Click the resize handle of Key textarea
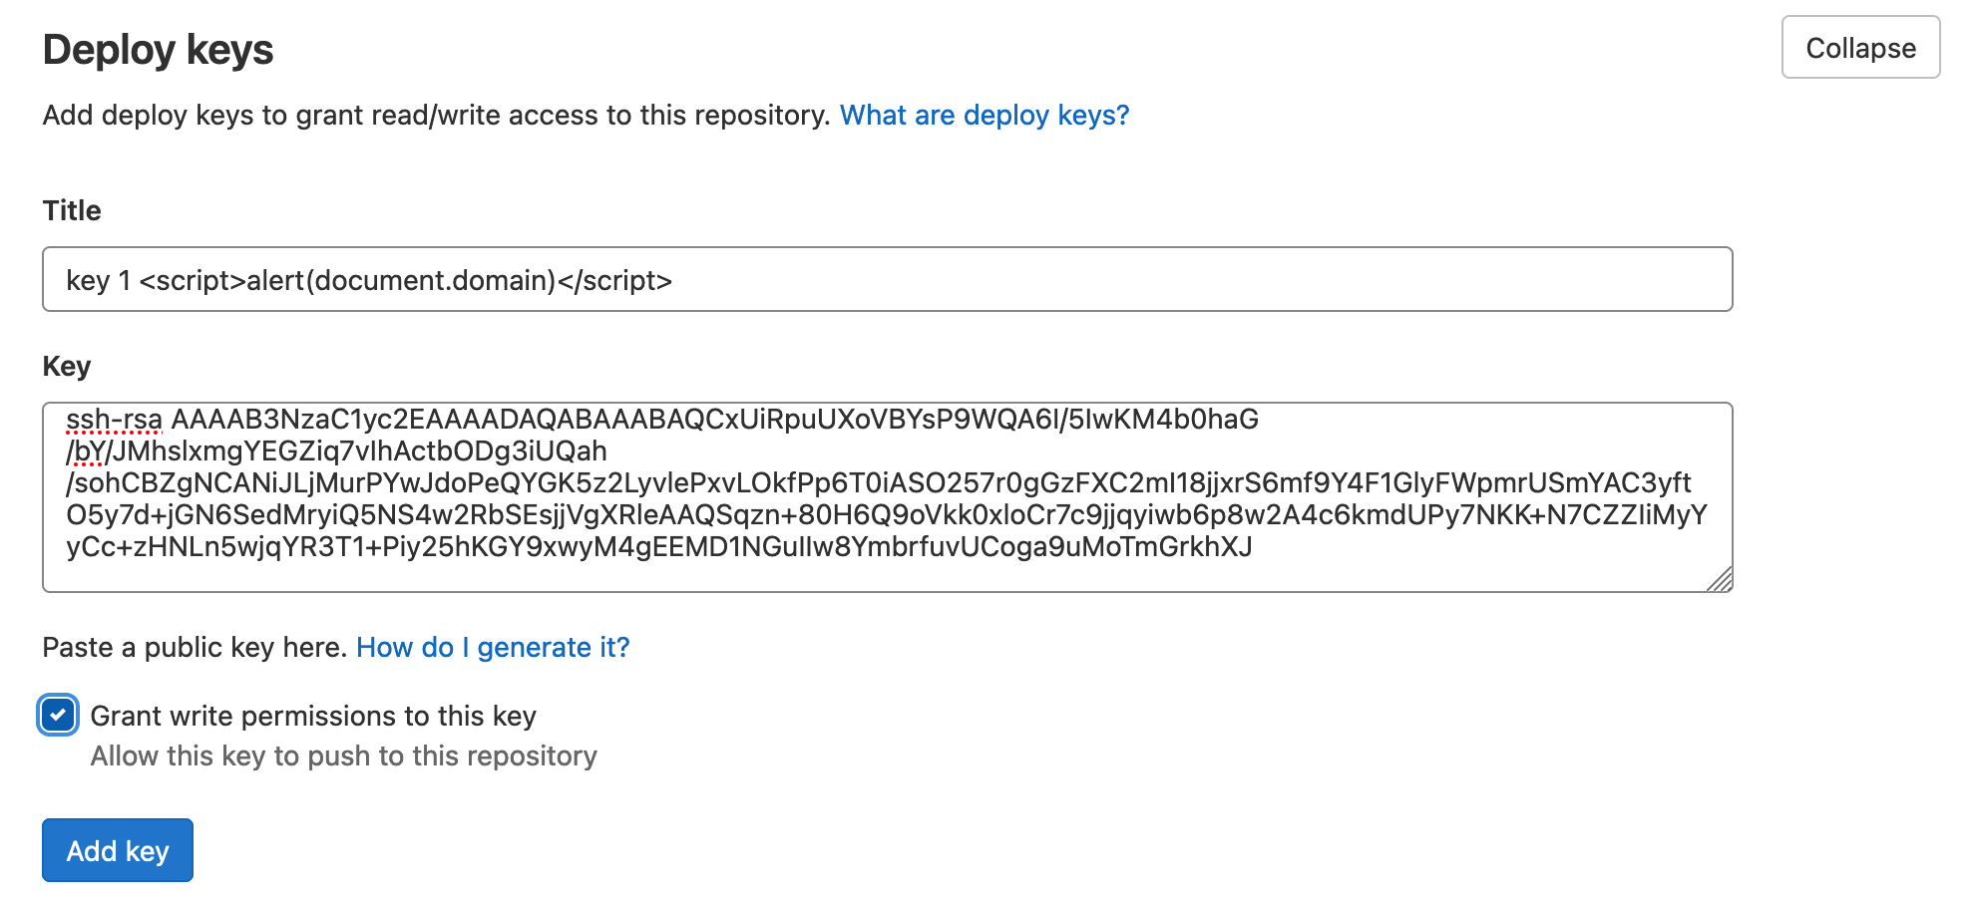 click(x=1720, y=579)
